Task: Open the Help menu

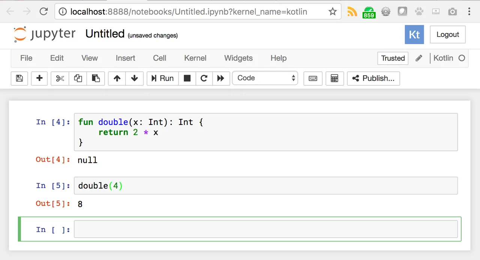Action: [x=279, y=58]
